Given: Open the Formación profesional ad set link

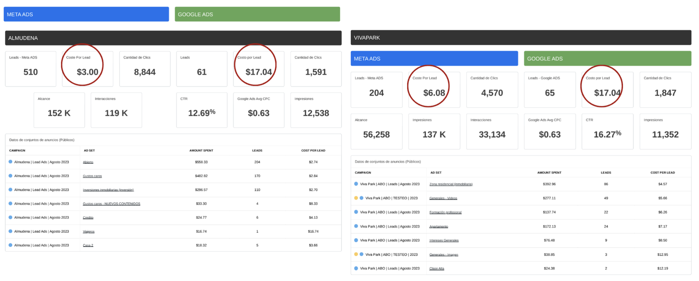Looking at the screenshot, I should [x=445, y=212].
